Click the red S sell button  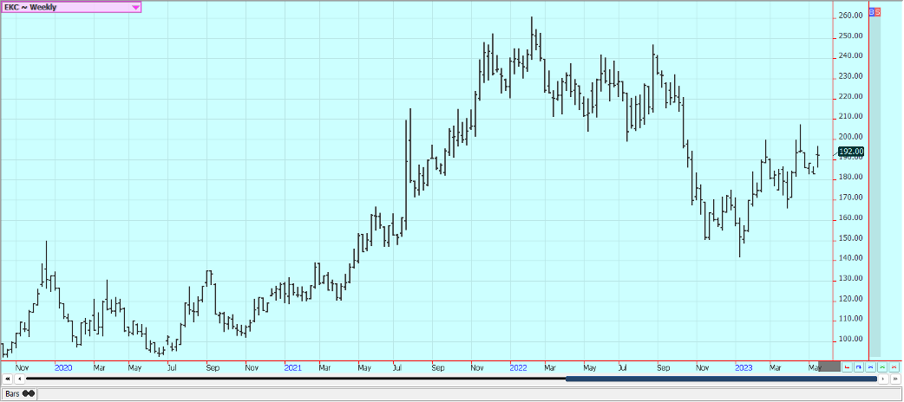pyautogui.click(x=878, y=12)
